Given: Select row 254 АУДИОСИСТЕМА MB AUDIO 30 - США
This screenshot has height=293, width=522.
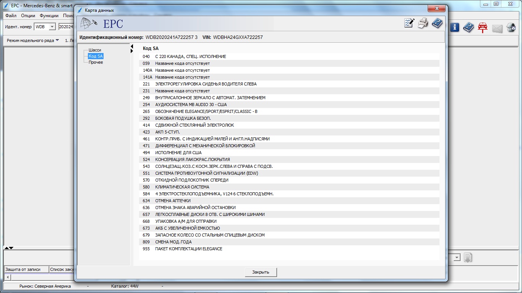Looking at the screenshot, I should click(289, 105).
